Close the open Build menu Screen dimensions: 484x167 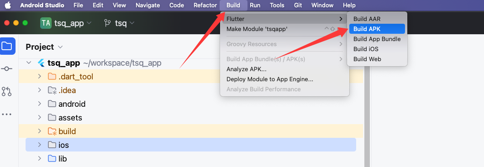click(x=233, y=5)
